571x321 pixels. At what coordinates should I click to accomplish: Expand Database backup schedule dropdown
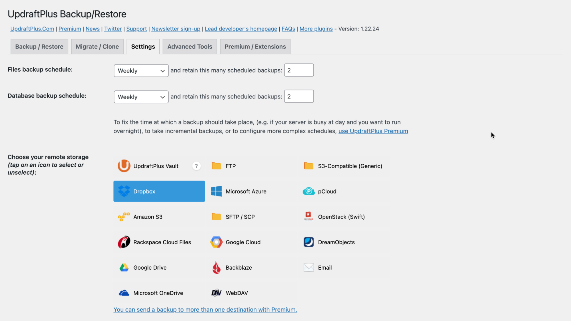tap(141, 96)
